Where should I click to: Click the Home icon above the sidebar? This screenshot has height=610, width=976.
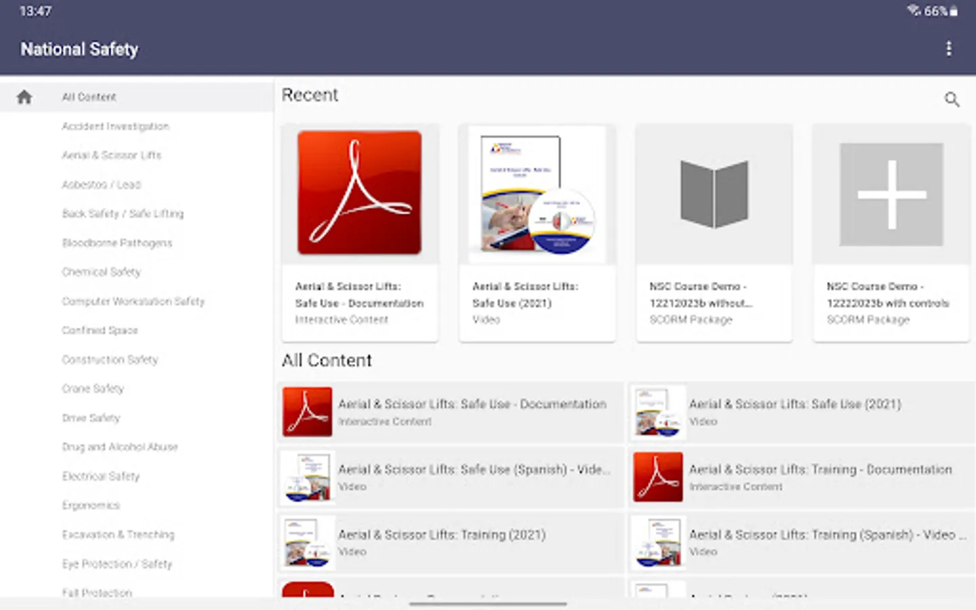[24, 96]
